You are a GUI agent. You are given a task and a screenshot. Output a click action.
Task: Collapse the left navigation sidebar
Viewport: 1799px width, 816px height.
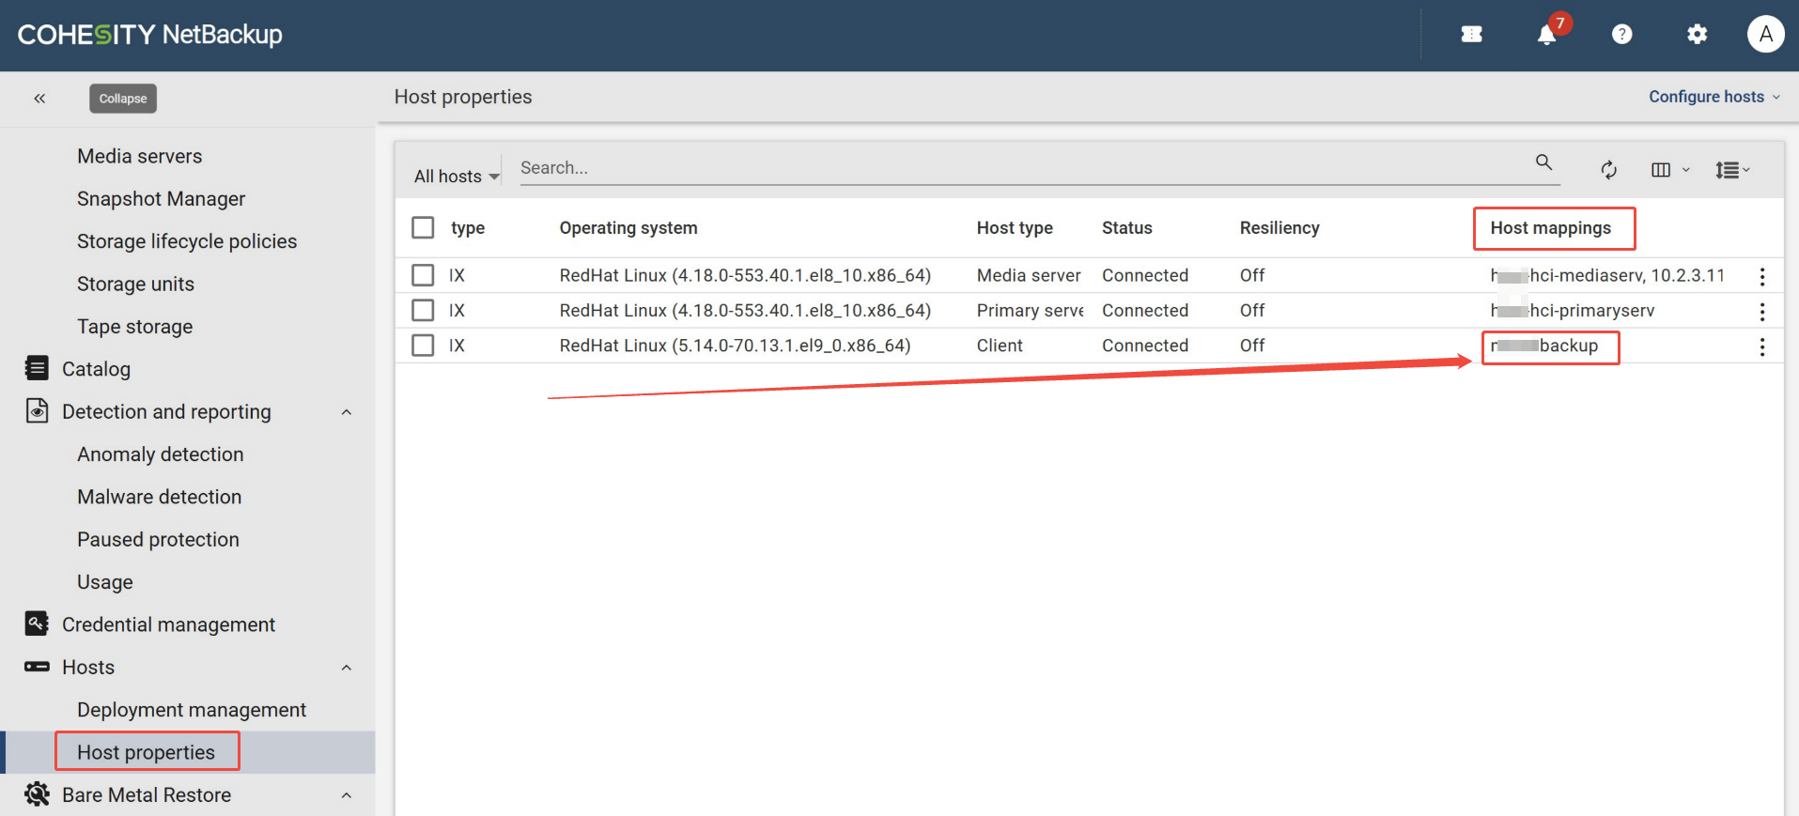pyautogui.click(x=39, y=99)
